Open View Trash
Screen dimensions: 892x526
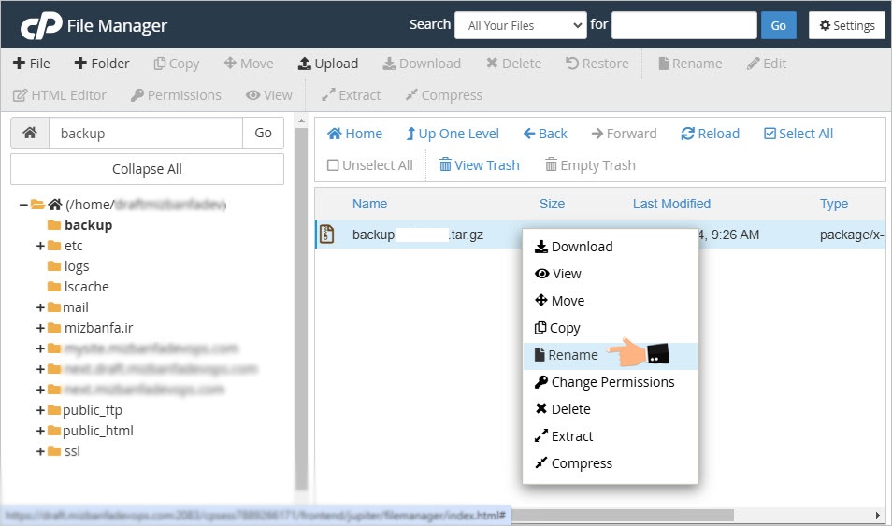pos(479,165)
